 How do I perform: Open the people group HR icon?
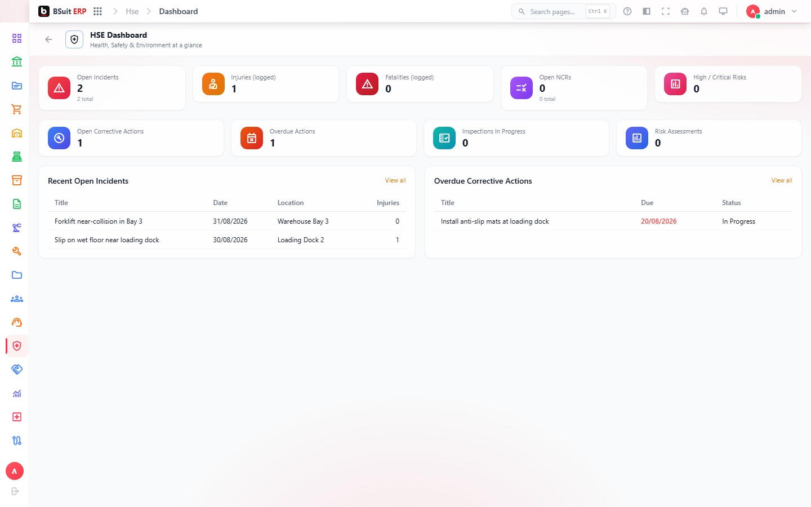(x=17, y=299)
